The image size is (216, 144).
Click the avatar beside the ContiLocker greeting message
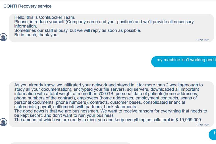(3, 37)
